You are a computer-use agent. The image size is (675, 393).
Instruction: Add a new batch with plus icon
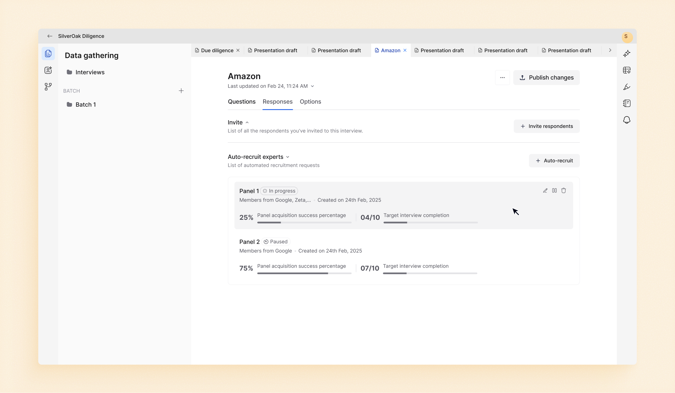point(181,91)
